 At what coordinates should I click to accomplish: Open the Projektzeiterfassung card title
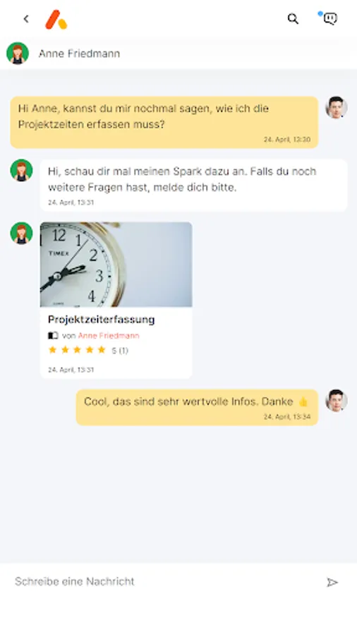click(x=101, y=320)
